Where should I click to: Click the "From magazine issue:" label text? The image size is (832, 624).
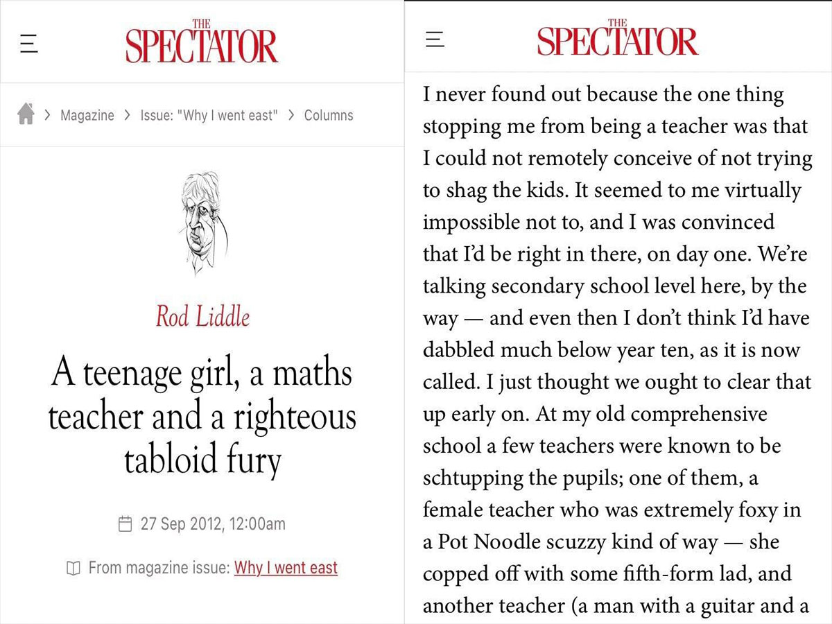(x=159, y=568)
